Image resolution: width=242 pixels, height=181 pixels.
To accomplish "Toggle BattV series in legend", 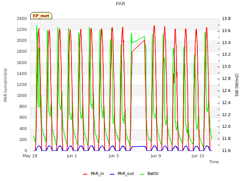I will click(x=149, y=173).
